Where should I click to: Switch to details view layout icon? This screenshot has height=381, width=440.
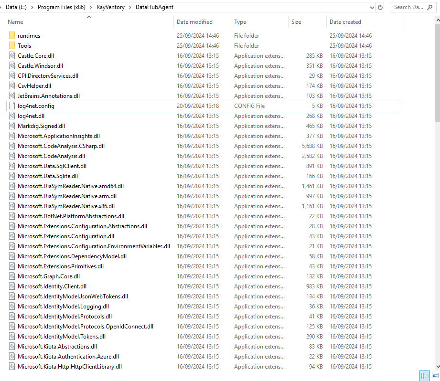pos(425,376)
